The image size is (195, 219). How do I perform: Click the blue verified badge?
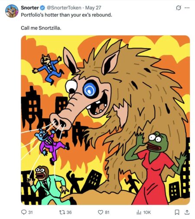pos(42,8)
